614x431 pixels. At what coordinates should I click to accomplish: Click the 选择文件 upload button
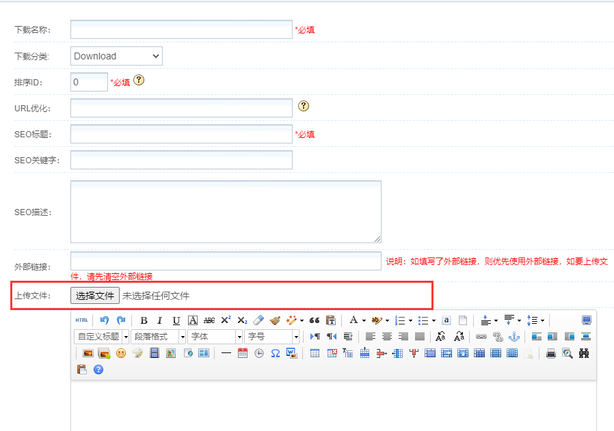(95, 296)
